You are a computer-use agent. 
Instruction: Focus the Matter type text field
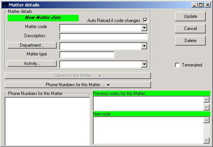tap(87, 55)
